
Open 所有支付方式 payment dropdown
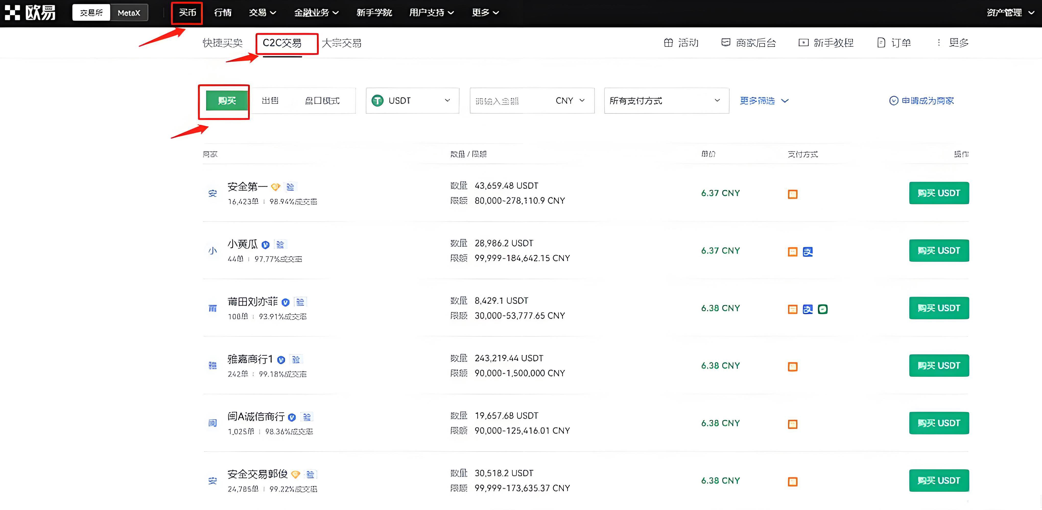click(x=667, y=100)
